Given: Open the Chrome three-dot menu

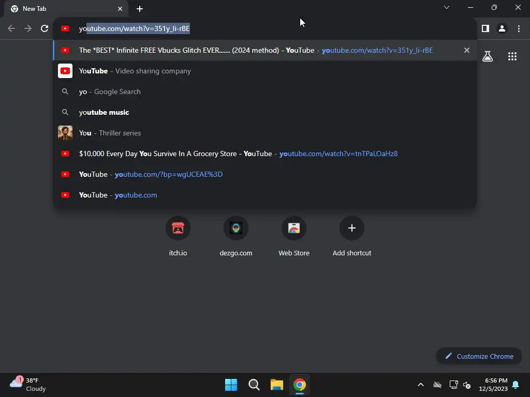Looking at the screenshot, I should click(x=519, y=28).
